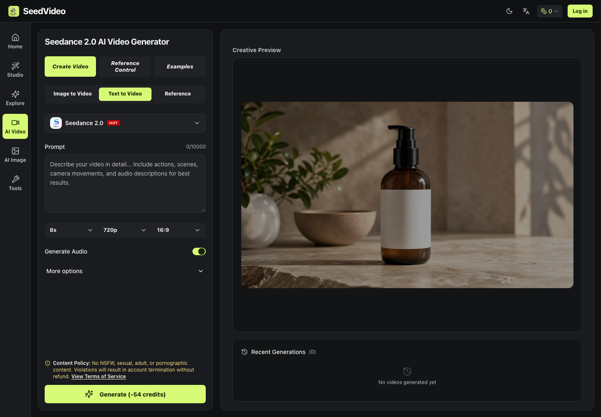
Task: Open the Seedance 2.0 model dropdown
Action: pos(125,123)
